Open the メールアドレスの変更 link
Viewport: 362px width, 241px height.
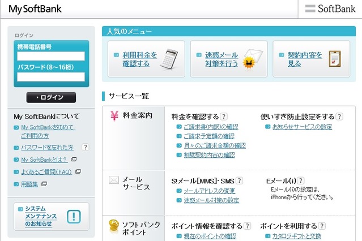point(210,191)
